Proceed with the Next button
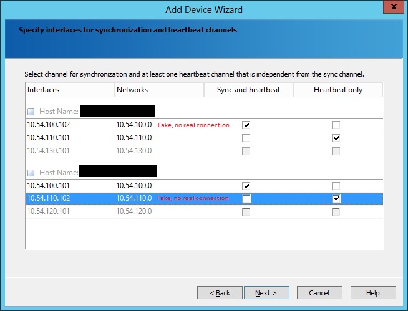Viewport: 408px width, 311px height. point(266,293)
